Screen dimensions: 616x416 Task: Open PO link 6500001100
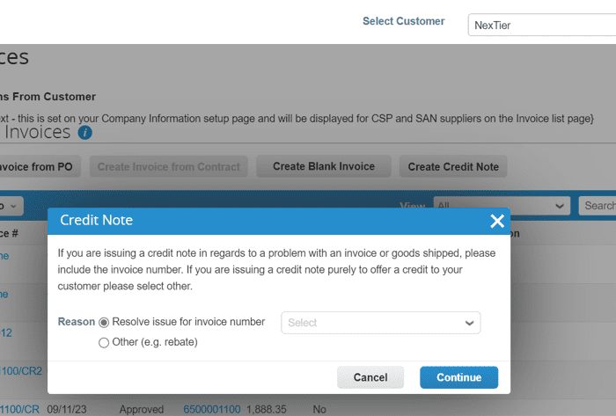(211, 409)
